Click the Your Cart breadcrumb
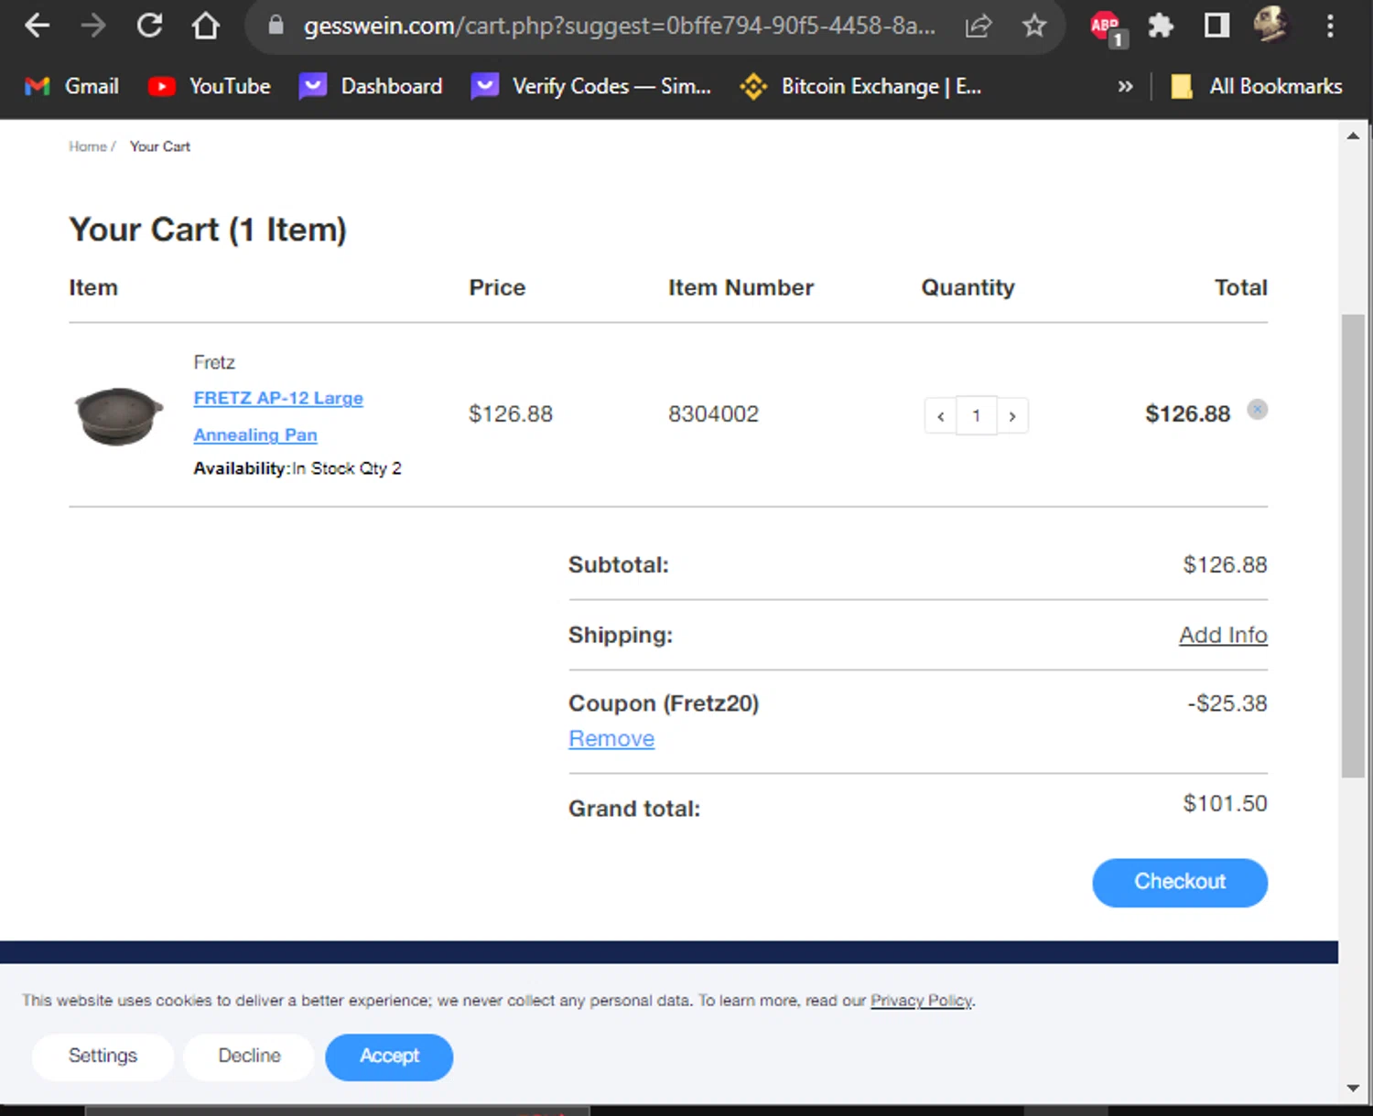This screenshot has height=1116, width=1373. click(x=160, y=146)
